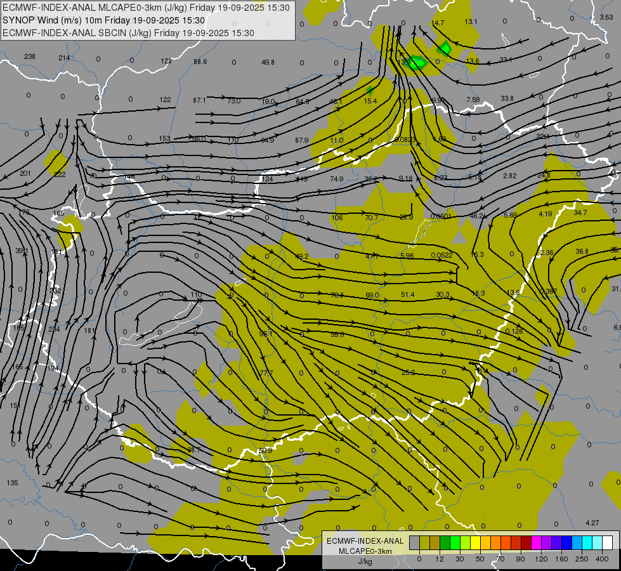Click the legend scale label 30

(459, 559)
